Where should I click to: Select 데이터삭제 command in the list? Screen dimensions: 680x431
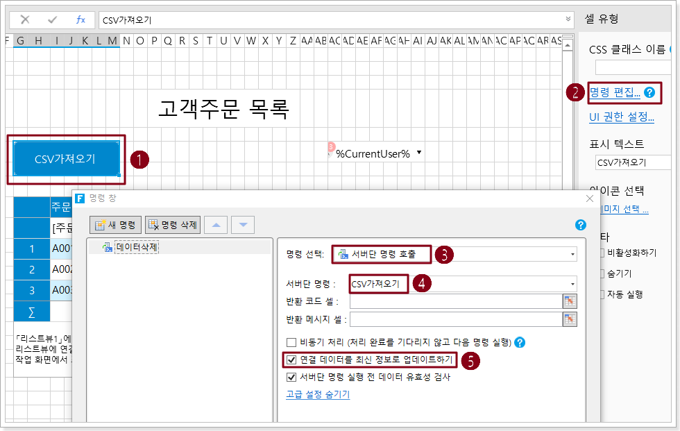tap(137, 246)
